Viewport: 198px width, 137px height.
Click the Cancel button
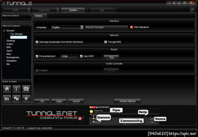76,101
